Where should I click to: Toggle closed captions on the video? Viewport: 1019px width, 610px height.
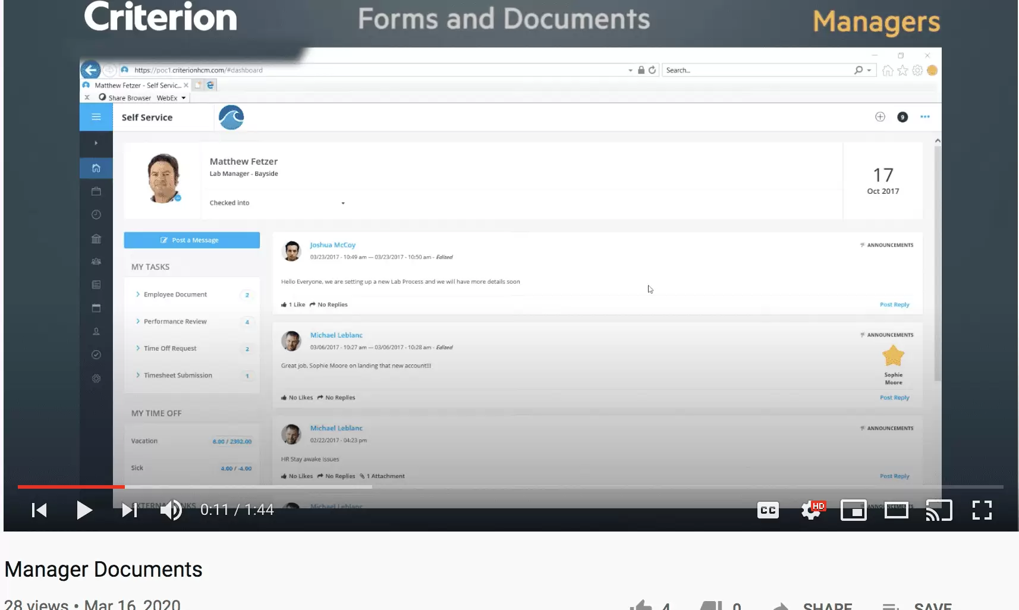[768, 510]
